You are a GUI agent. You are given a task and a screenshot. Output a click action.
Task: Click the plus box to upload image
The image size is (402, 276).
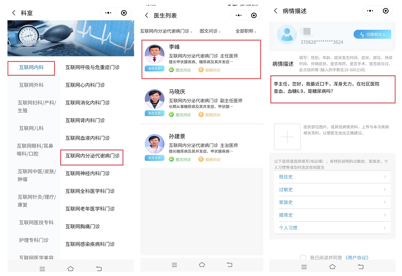[287, 137]
